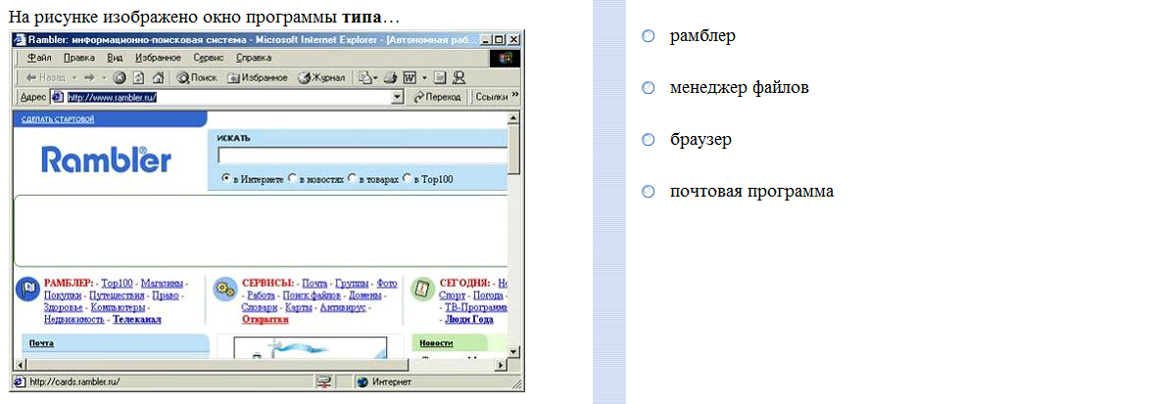This screenshot has height=404, width=1158.
Task: Click the Rambler ИСКАТЬ search input
Action: 362,155
